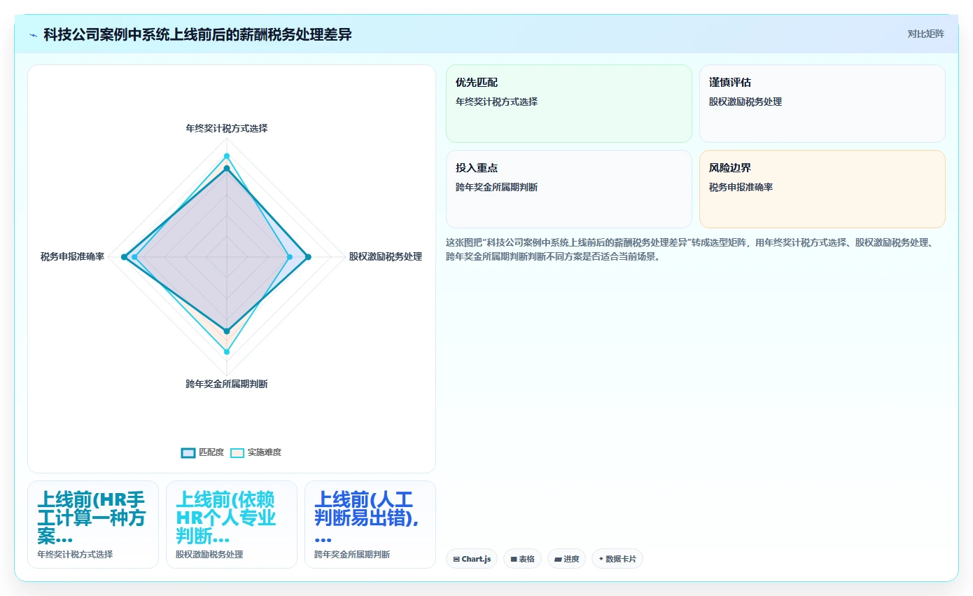This screenshot has width=973, height=596.
Task: Toggle the 匹配度 legend item
Action: pyautogui.click(x=202, y=452)
